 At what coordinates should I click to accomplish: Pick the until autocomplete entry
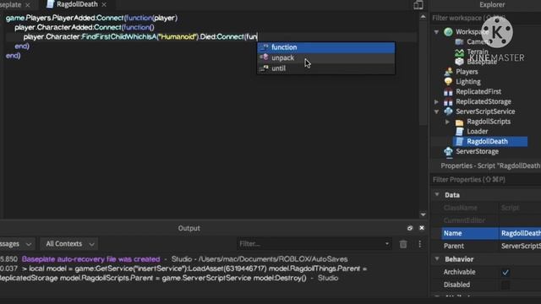[x=326, y=68]
